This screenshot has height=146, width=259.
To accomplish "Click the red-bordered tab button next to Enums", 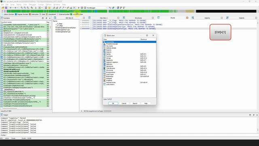I will click(187, 18).
